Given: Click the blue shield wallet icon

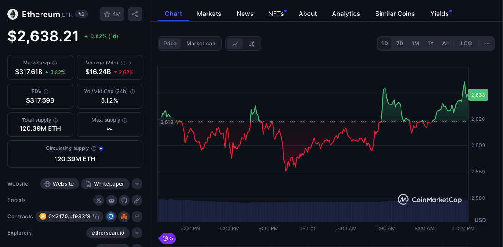Looking at the screenshot, I should 111,217.
